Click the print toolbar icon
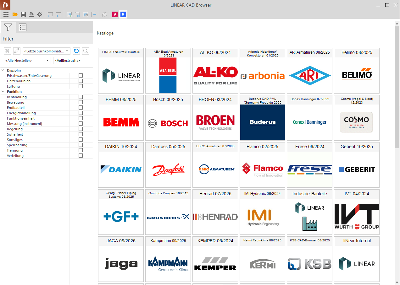The image size is (400, 285). [x=31, y=14]
